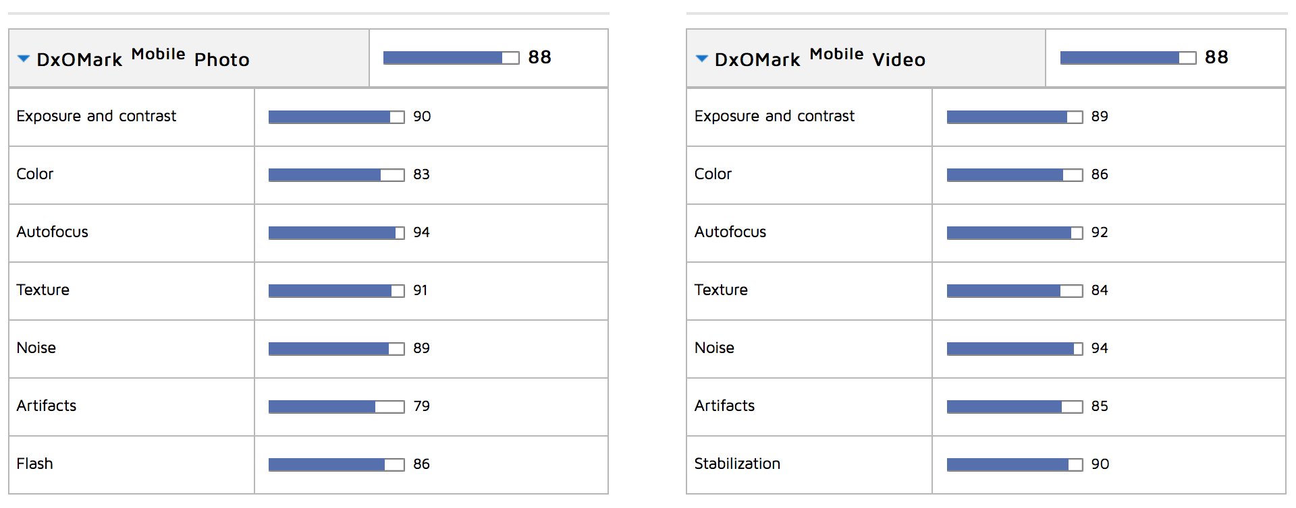Select the Autofocus row in Photo table
The width and height of the screenshot is (1296, 508).
[53, 232]
